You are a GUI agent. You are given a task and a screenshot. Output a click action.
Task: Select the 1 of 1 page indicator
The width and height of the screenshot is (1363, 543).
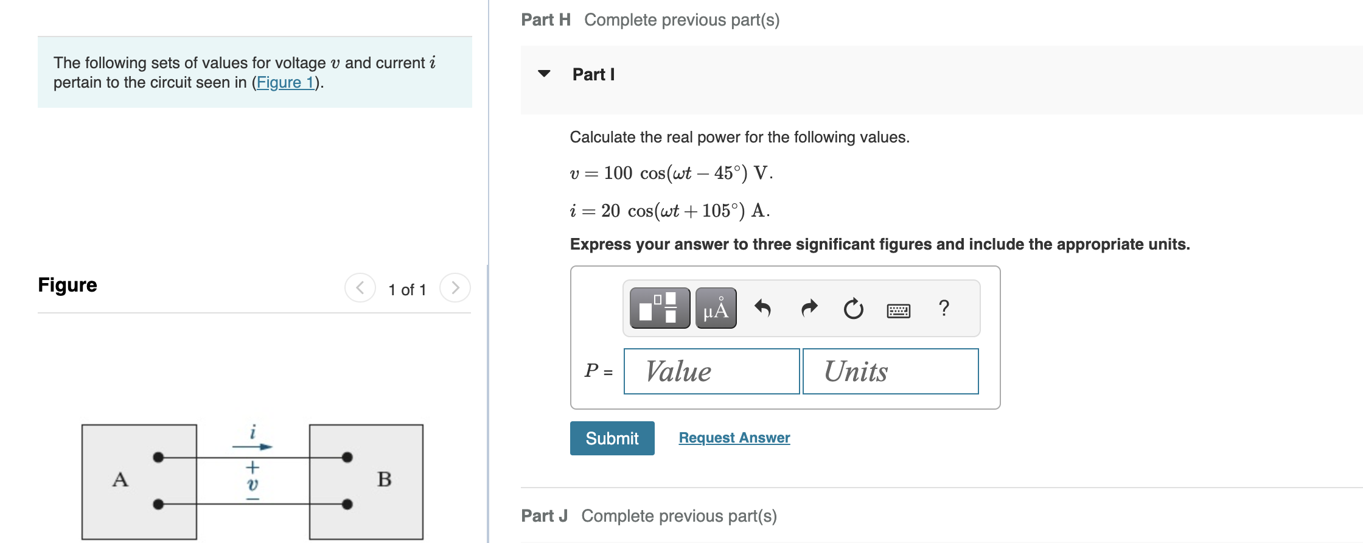pyautogui.click(x=406, y=290)
